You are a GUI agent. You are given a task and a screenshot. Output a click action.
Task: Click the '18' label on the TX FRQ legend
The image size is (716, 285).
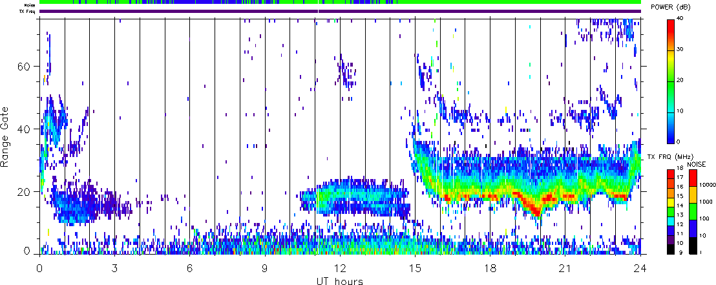(679, 168)
